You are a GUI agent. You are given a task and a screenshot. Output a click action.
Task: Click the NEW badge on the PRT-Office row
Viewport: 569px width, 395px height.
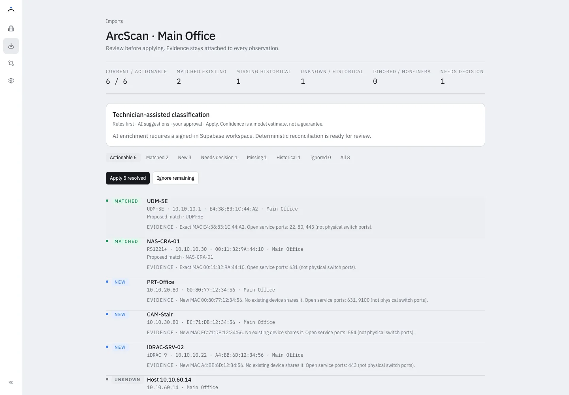pyautogui.click(x=120, y=282)
